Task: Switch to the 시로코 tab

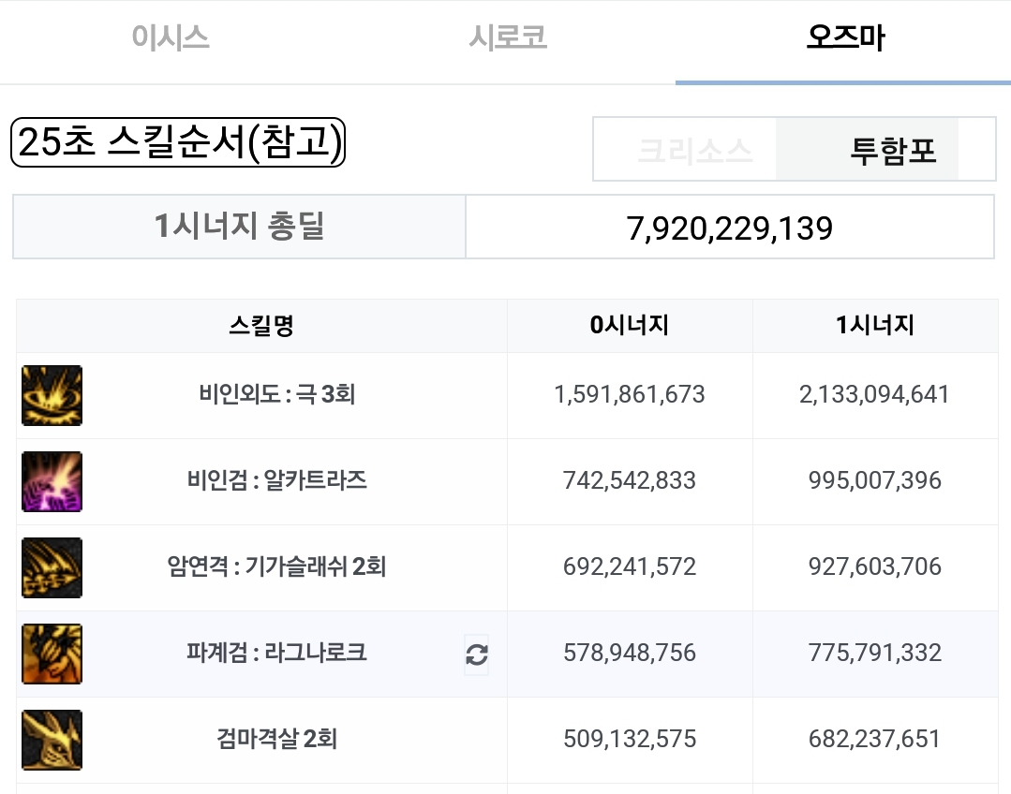Action: click(x=508, y=37)
